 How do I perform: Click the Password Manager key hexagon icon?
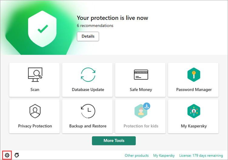click(x=194, y=75)
